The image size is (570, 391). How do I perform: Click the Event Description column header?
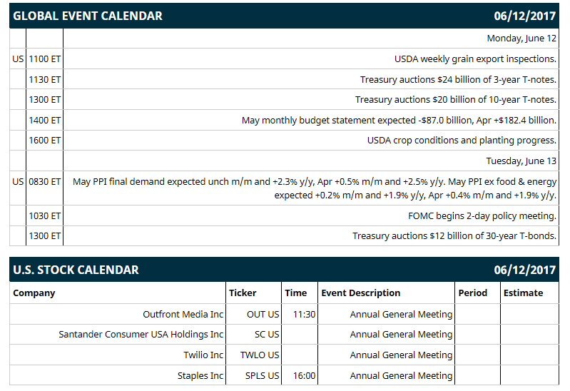click(360, 293)
